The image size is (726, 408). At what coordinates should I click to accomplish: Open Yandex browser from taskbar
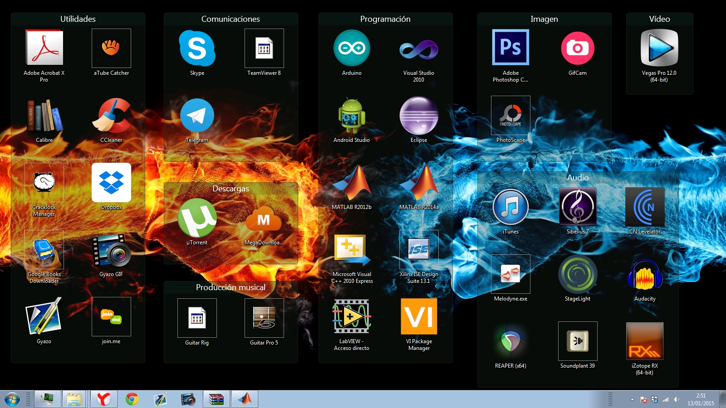point(103,399)
